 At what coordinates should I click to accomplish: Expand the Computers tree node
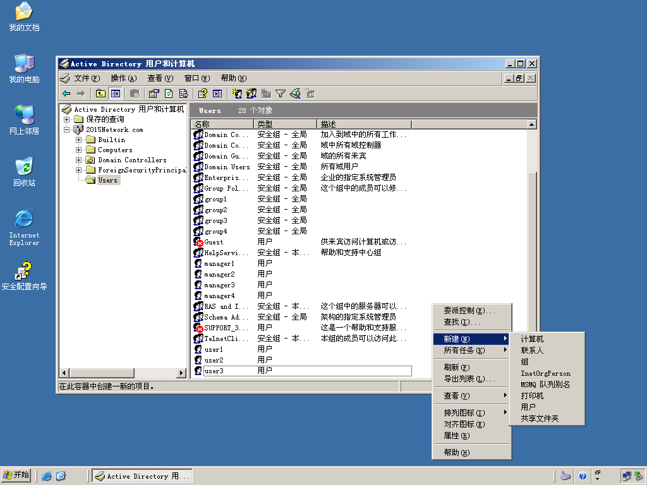pyautogui.click(x=78, y=150)
